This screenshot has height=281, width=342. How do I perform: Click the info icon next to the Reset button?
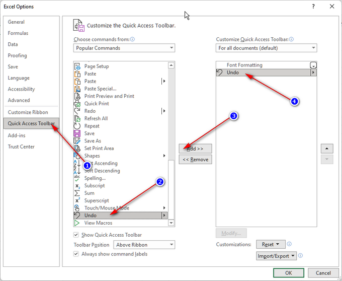click(x=289, y=244)
